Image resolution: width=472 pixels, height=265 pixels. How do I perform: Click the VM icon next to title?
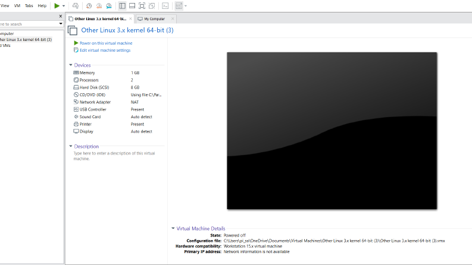pyautogui.click(x=73, y=30)
